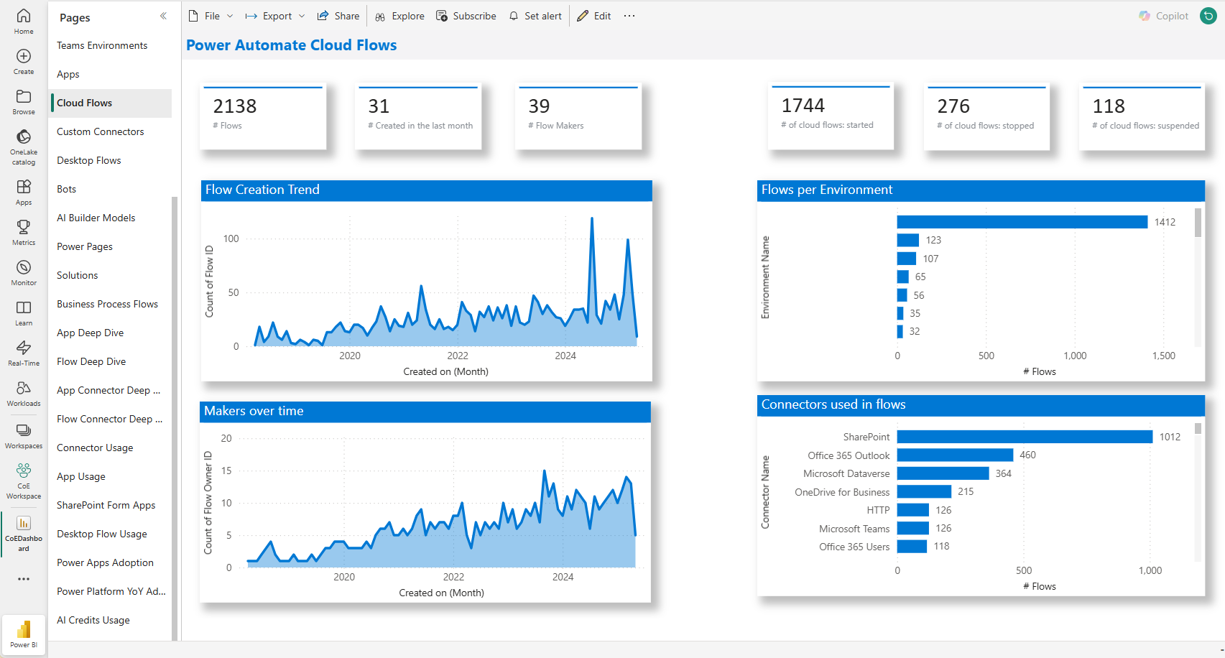Click the Makers over time title
1225x658 pixels.
pos(254,411)
